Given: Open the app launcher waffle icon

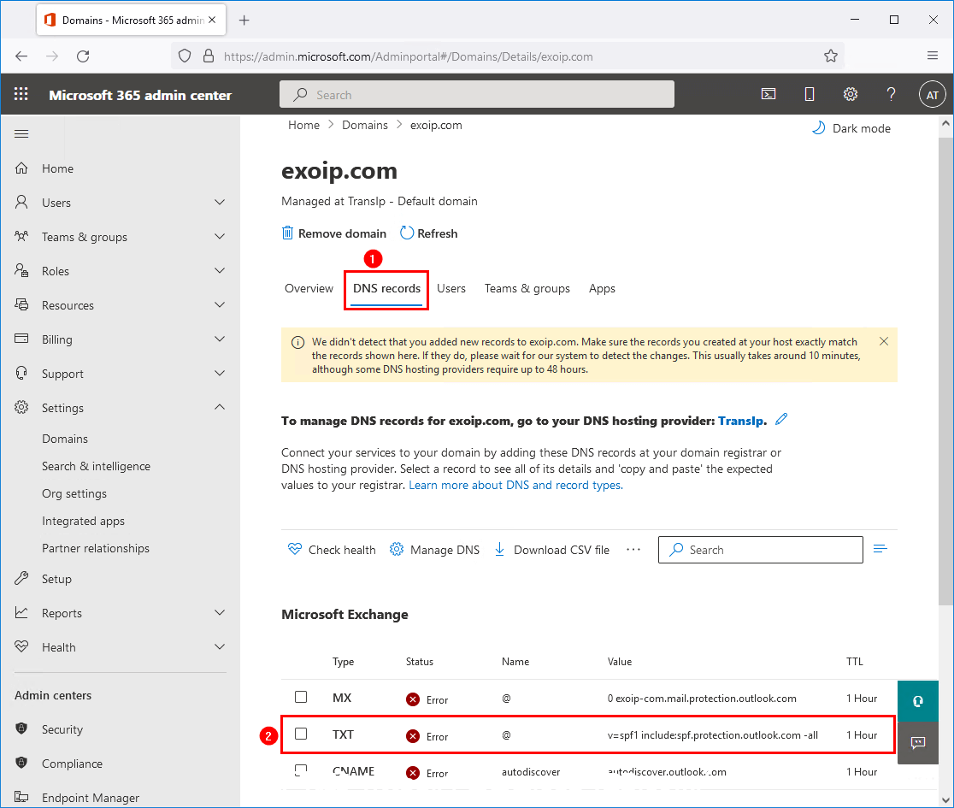Looking at the screenshot, I should click(21, 94).
